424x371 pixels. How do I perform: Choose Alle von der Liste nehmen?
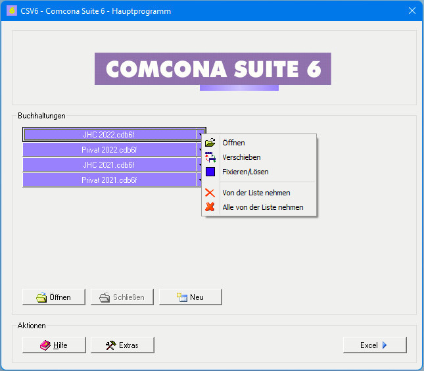(x=259, y=207)
